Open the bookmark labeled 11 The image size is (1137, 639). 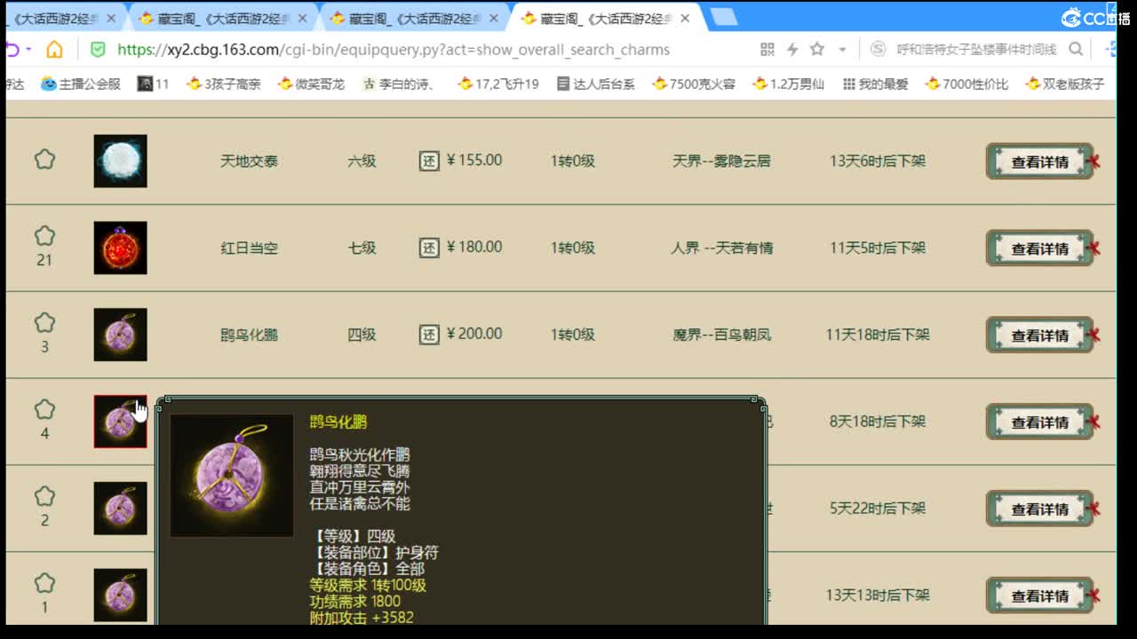click(x=153, y=83)
